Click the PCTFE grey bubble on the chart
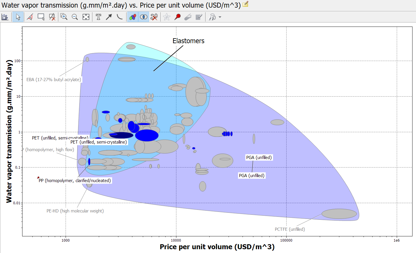 (339, 214)
